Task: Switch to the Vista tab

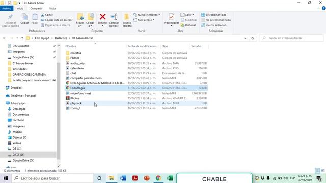Action: (x=52, y=8)
